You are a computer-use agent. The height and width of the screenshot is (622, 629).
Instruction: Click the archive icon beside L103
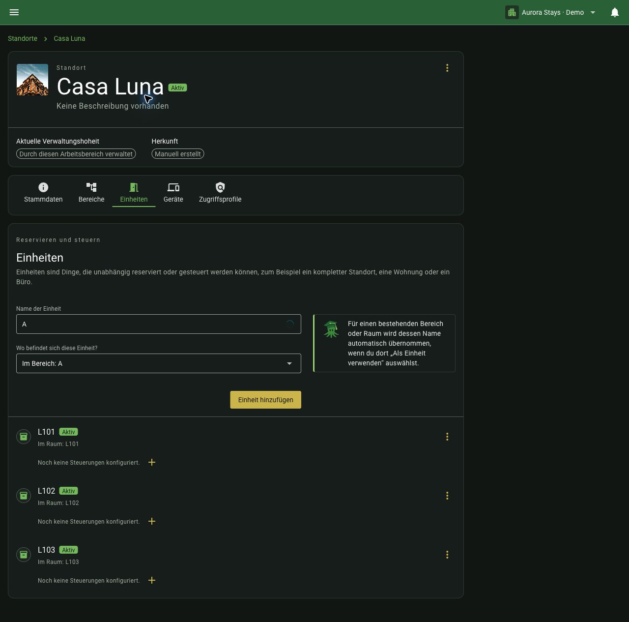pyautogui.click(x=24, y=555)
